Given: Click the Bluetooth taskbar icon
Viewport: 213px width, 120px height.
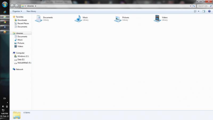Looking at the screenshot, I should point(5,27).
